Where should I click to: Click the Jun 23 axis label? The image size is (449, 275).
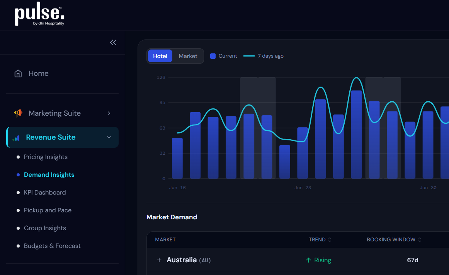[303, 188]
